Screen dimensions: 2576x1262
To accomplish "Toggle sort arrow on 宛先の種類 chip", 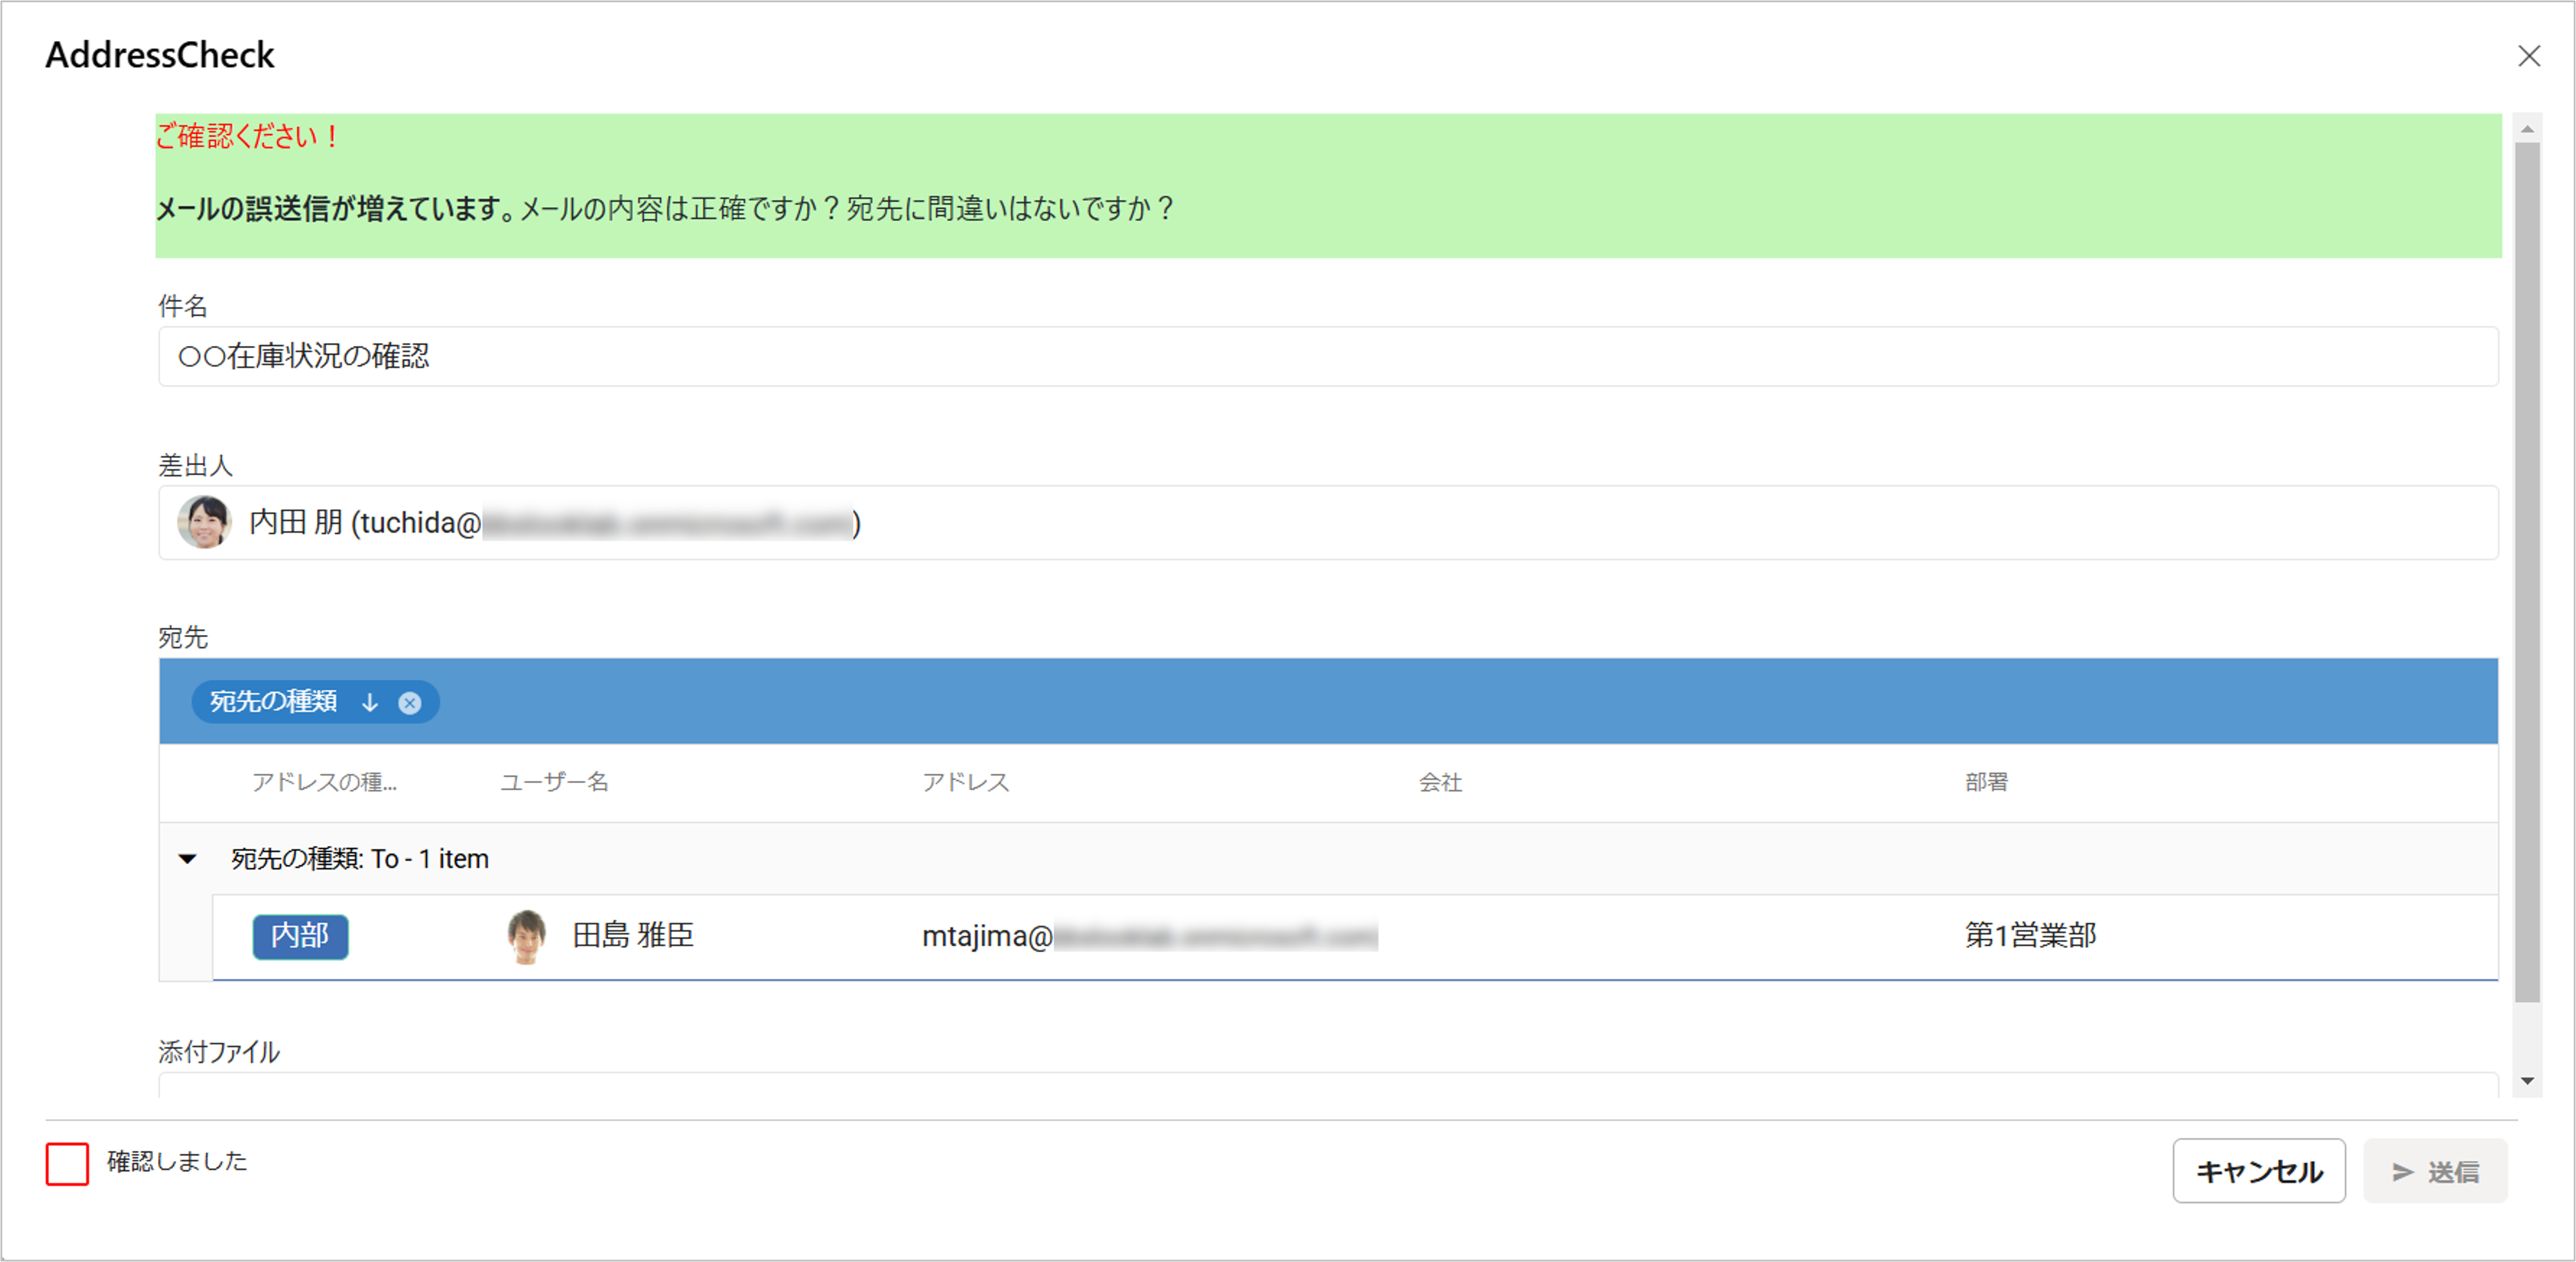I will pyautogui.click(x=370, y=703).
